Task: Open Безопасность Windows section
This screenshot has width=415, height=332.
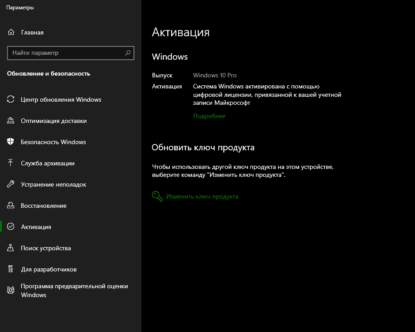Action: coord(53,142)
